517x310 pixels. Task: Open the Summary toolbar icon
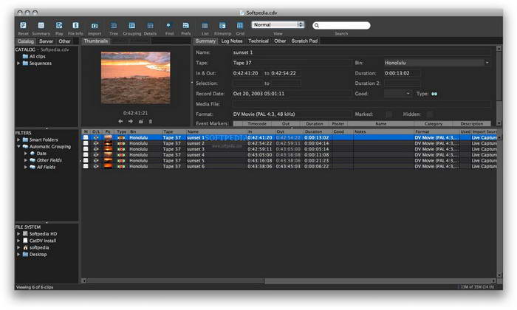tap(41, 25)
